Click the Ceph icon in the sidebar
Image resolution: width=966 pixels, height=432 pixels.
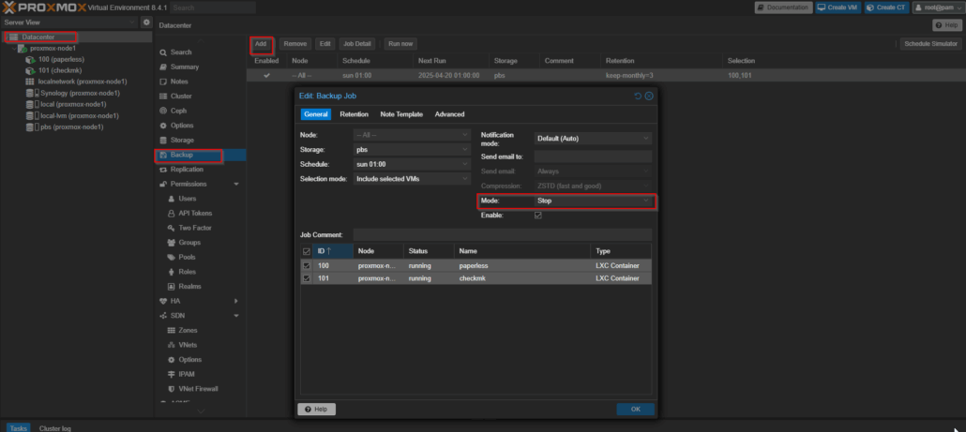click(163, 111)
